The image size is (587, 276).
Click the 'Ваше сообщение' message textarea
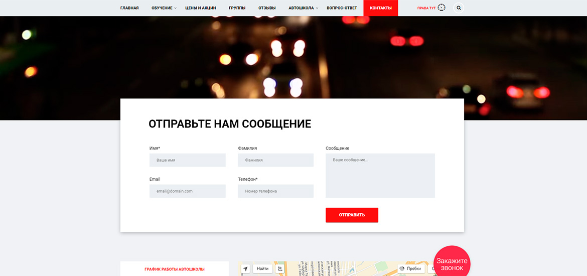pos(380,175)
